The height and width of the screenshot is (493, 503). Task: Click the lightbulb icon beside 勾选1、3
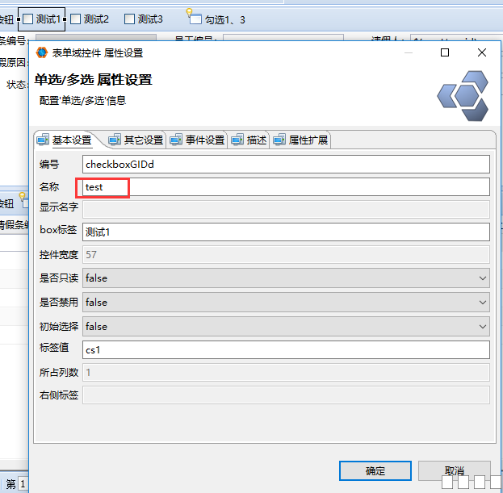(191, 12)
